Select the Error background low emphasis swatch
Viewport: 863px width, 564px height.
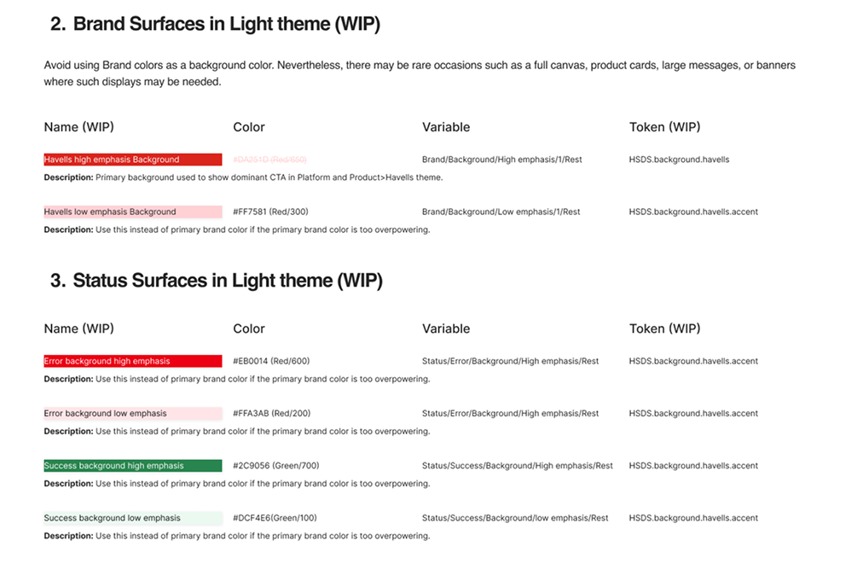(133, 414)
